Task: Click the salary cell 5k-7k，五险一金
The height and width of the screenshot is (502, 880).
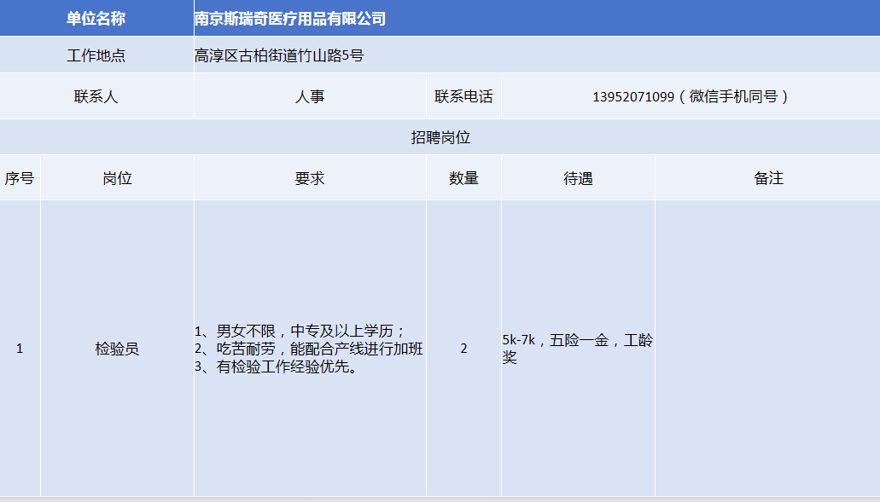Action: (578, 349)
